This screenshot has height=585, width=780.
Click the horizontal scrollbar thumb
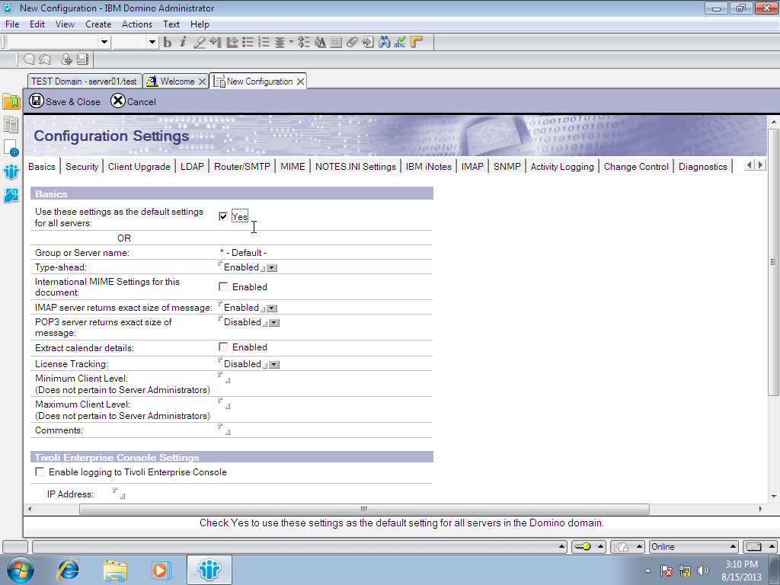click(x=364, y=509)
